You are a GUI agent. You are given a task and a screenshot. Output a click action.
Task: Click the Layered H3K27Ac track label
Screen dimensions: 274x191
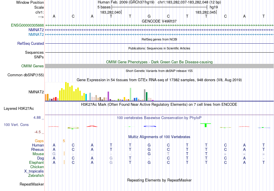pos(19,109)
